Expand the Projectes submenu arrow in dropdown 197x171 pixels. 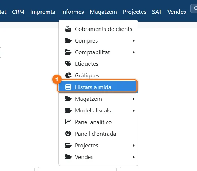click(x=134, y=146)
